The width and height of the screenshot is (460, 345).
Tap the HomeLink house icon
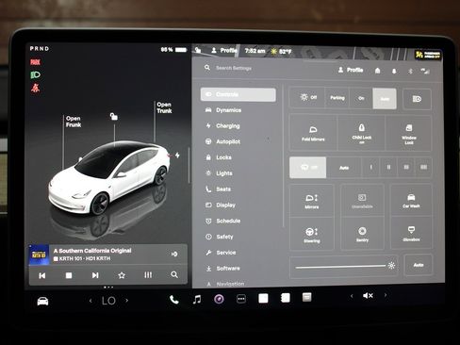[x=378, y=71]
